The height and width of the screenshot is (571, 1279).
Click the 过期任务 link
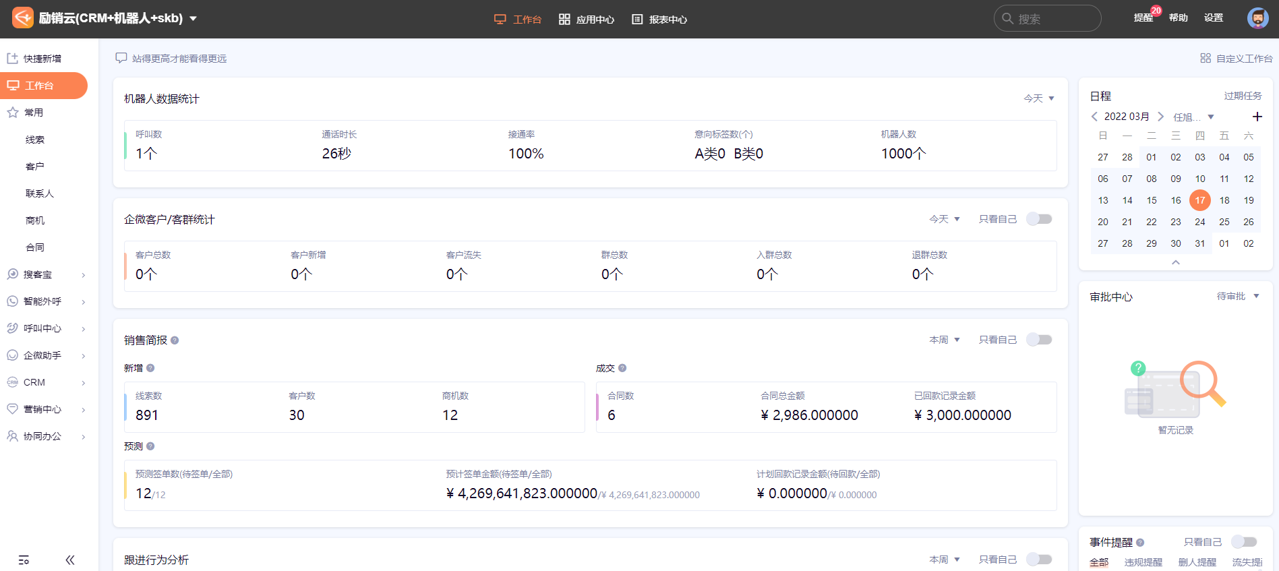[1243, 96]
